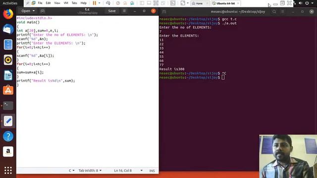Image resolution: width=317 pixels, height=178 pixels.
Task: Open LibreOffice Writer from the dock
Action: coord(8,75)
